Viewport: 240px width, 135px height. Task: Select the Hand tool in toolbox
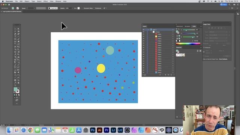click(x=18, y=83)
